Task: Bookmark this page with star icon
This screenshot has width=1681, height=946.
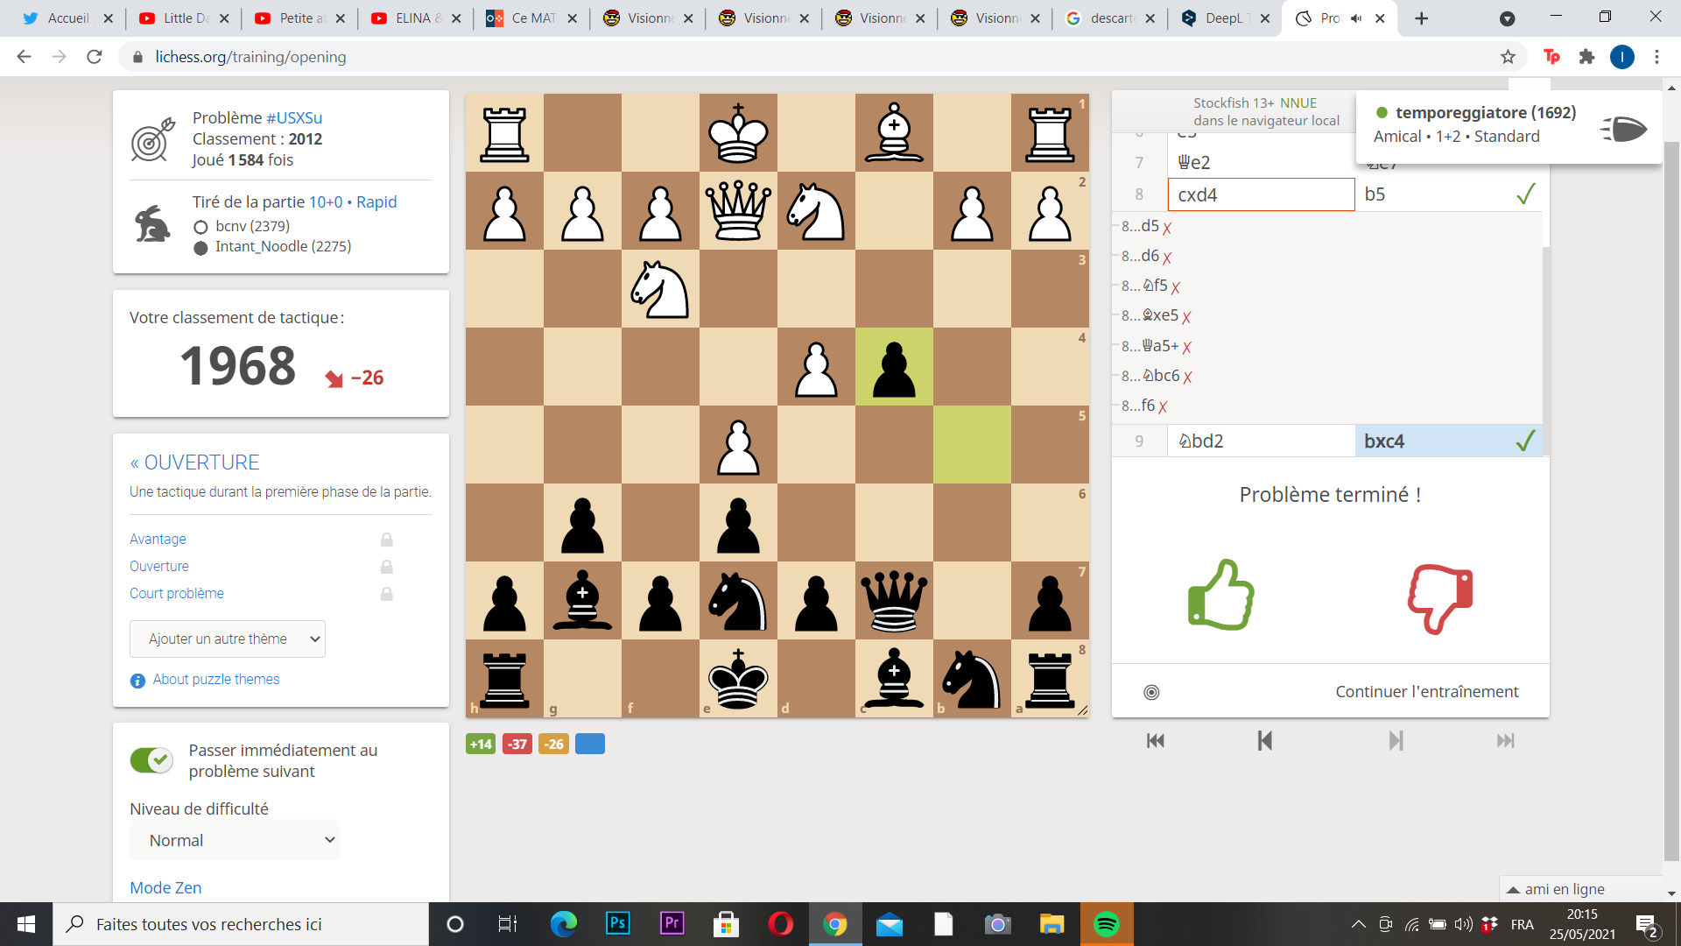Action: (x=1508, y=57)
